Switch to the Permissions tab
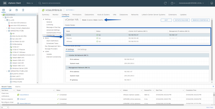Viewport: 215px width, 109px height. (x=77, y=15)
